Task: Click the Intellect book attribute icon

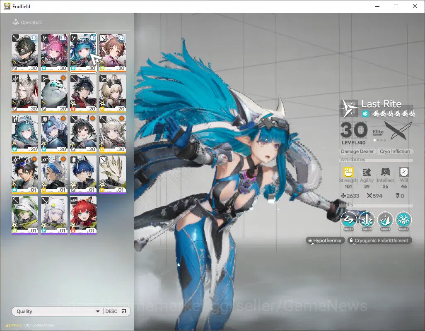Action: (x=385, y=172)
